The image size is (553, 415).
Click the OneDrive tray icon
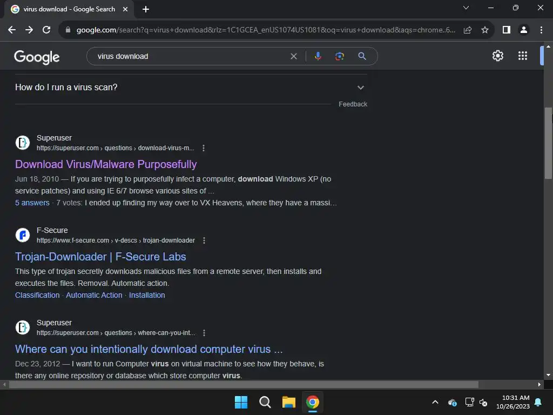click(453, 402)
